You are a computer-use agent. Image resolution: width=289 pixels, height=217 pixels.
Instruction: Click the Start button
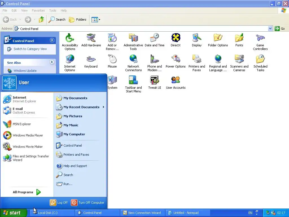[x=13, y=213]
